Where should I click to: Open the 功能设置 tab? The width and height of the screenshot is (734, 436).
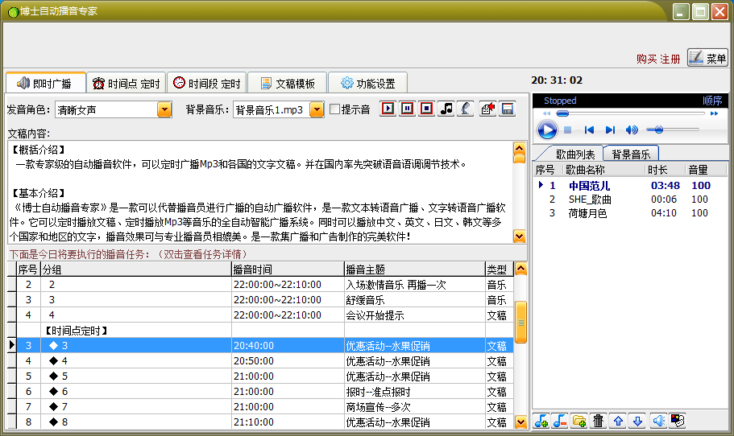tap(367, 83)
